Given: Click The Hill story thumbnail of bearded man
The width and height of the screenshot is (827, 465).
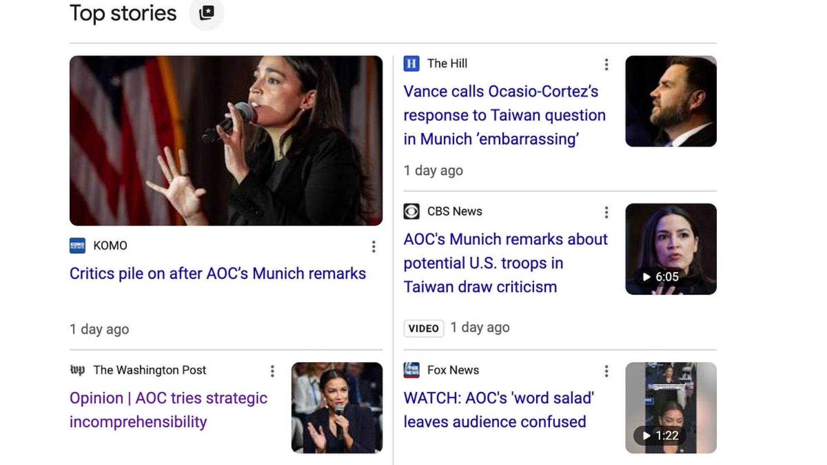Looking at the screenshot, I should [x=671, y=101].
